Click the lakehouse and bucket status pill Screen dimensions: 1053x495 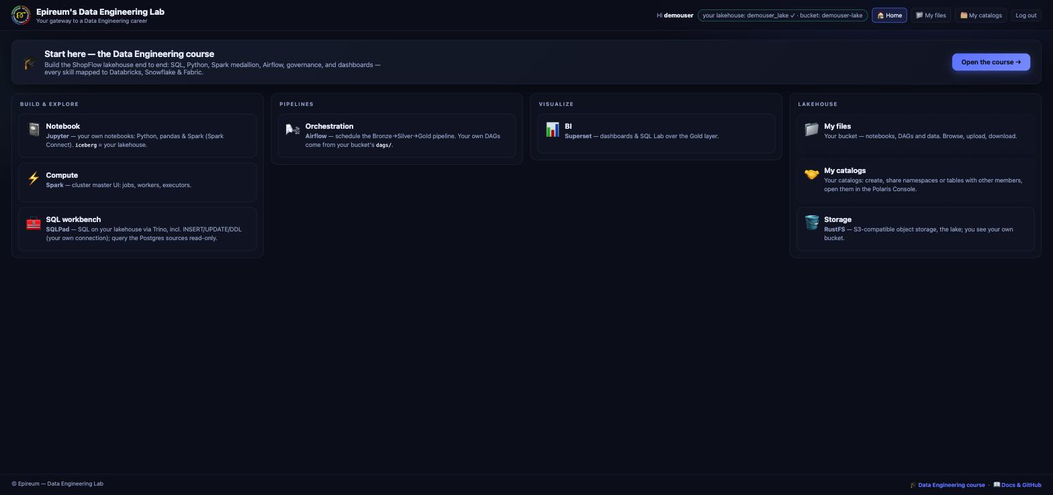(x=782, y=15)
